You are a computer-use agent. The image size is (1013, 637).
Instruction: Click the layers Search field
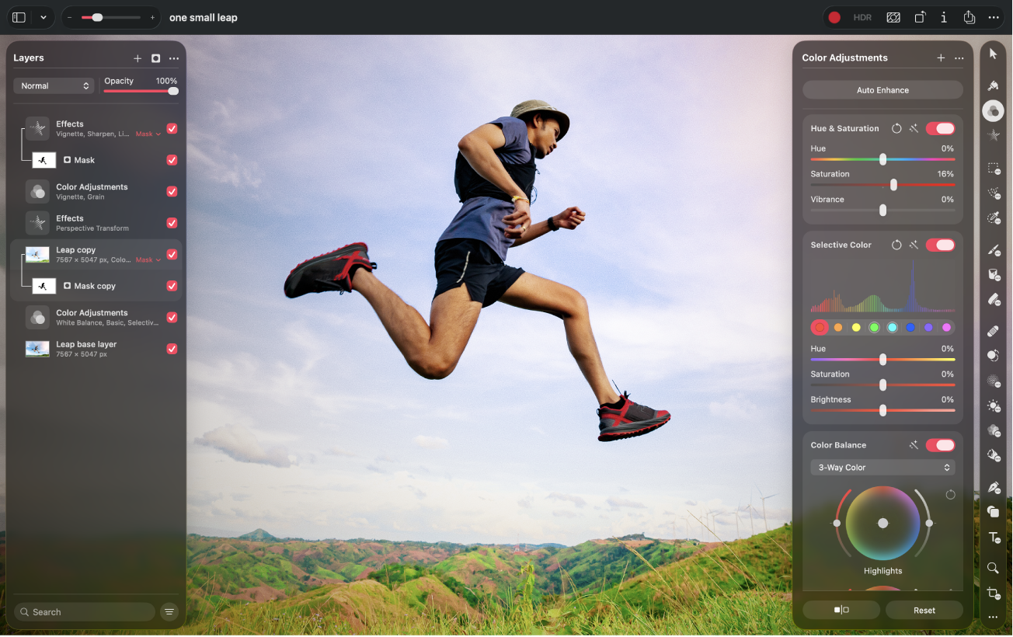[x=85, y=612]
